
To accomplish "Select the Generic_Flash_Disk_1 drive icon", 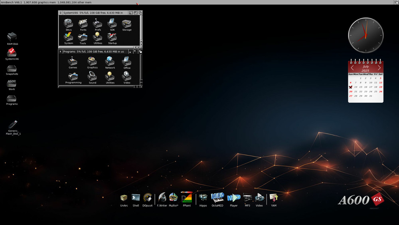I will click(13, 125).
